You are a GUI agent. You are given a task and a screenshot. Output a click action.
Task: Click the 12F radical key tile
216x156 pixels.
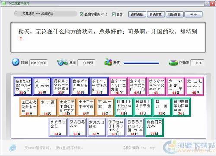(x=86, y=107)
